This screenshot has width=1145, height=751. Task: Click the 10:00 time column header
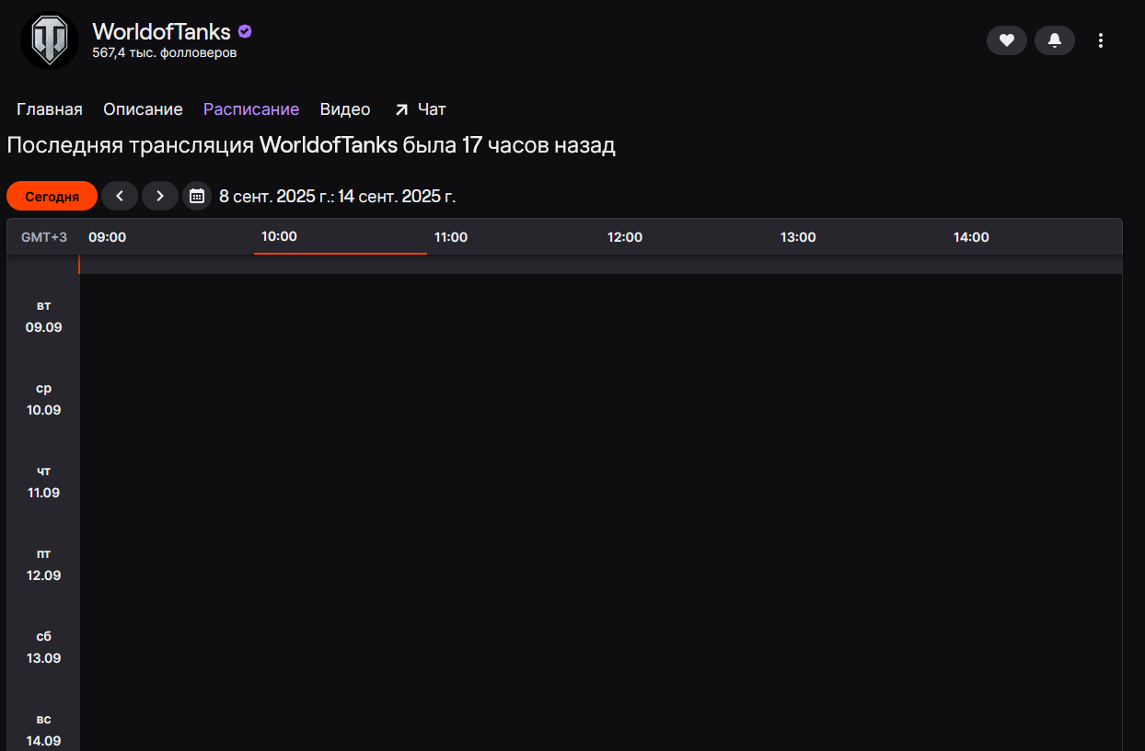(279, 236)
